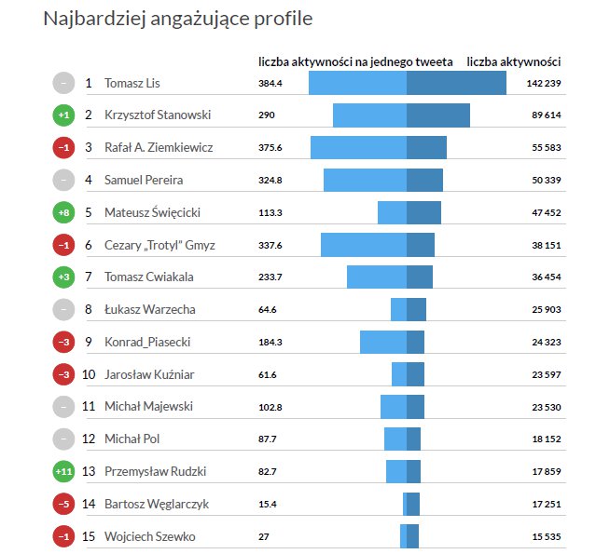Click the green +3 badge beside Tomasz Cwiakala
This screenshot has height=554, width=610.
coord(63,277)
